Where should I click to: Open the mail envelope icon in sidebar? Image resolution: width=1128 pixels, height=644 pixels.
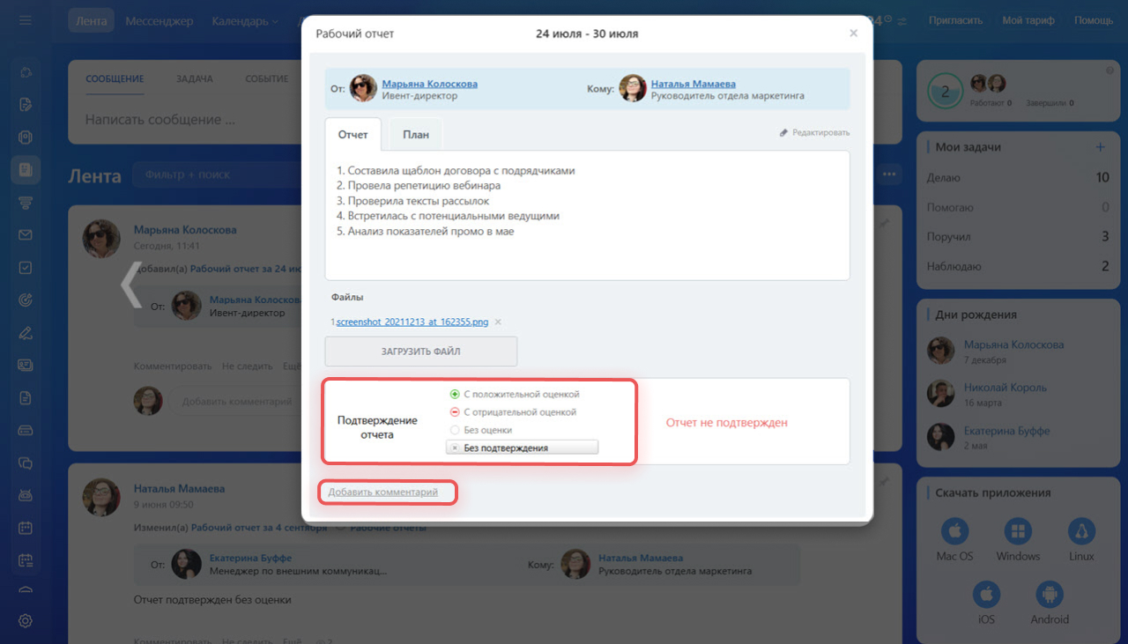pyautogui.click(x=26, y=235)
